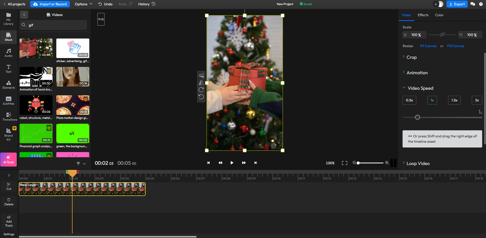
Task: Open the History panel
Action: click(x=147, y=4)
